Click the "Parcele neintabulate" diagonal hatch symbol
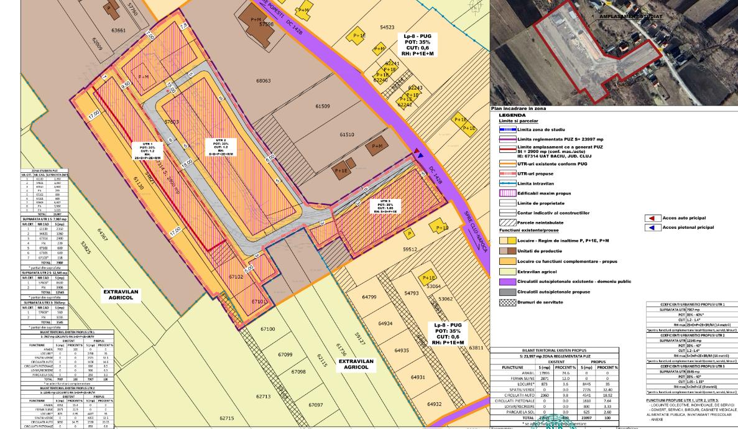The width and height of the screenshot is (738, 429). click(507, 222)
